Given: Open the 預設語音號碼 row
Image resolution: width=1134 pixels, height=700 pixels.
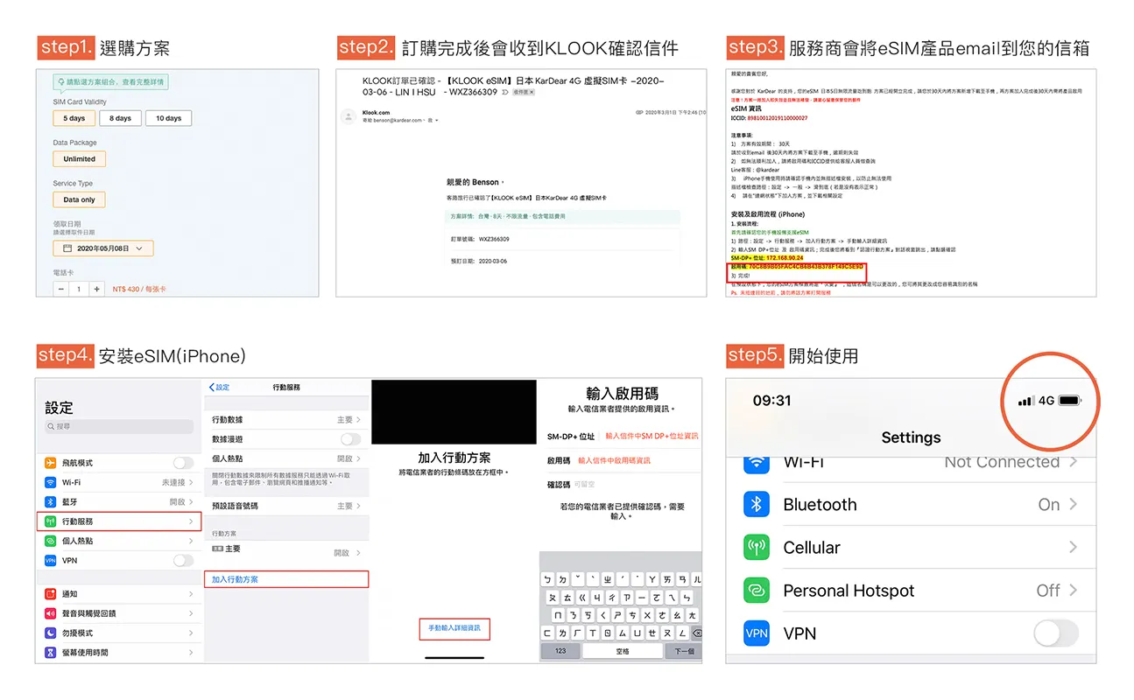Looking at the screenshot, I should (x=286, y=506).
